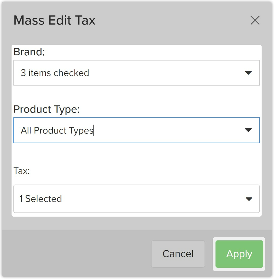The image size is (274, 279).
Task: Click the Tax dropdown arrow
Action: (249, 199)
